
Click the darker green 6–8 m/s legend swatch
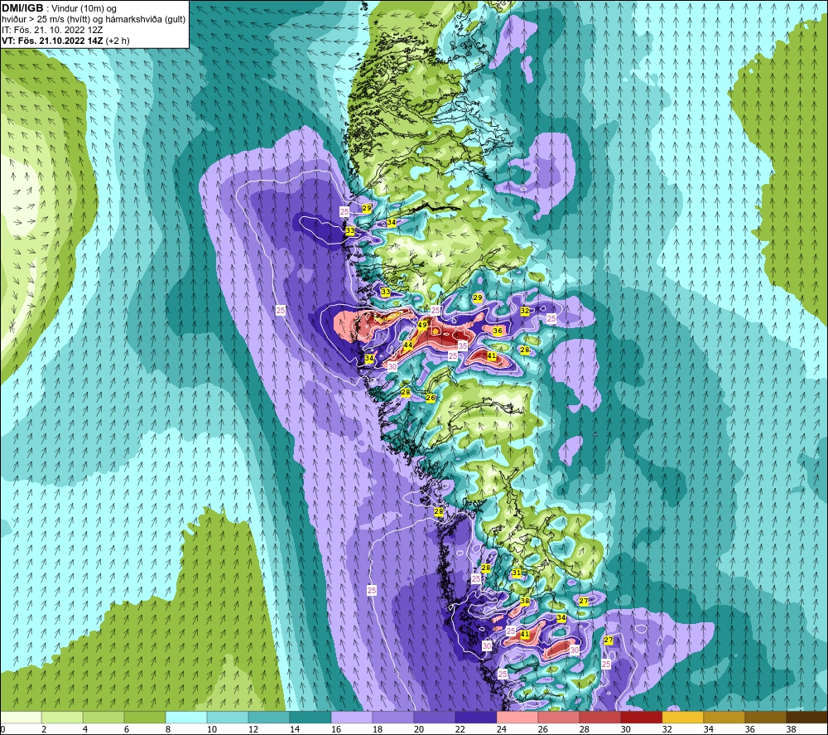145,717
